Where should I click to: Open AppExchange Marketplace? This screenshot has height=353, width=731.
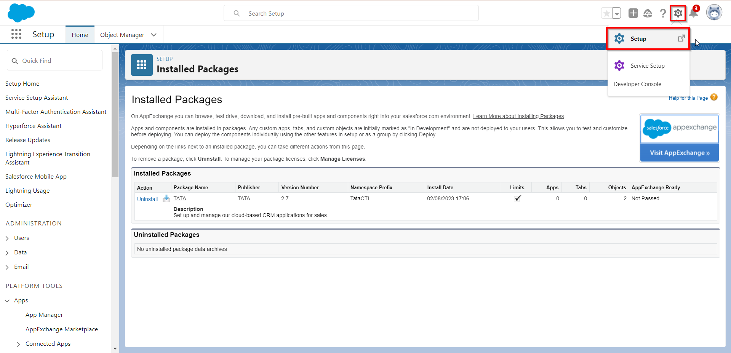62,329
